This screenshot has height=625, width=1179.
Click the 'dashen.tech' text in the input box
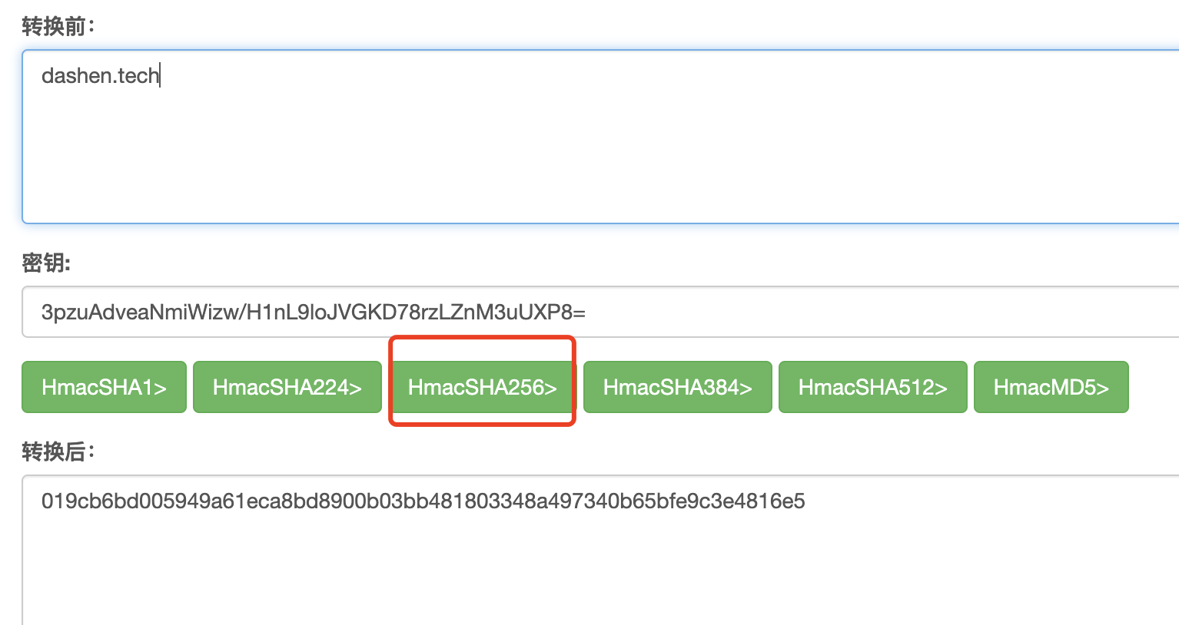pyautogui.click(x=100, y=75)
